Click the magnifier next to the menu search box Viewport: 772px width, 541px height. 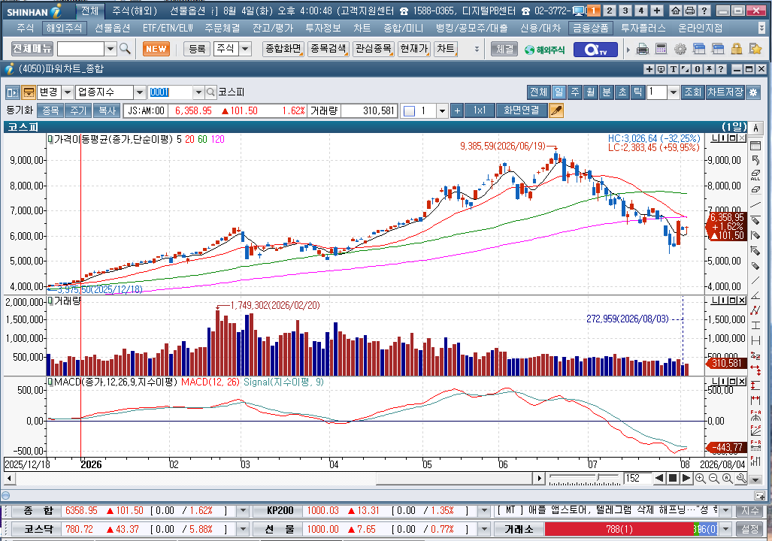point(125,49)
